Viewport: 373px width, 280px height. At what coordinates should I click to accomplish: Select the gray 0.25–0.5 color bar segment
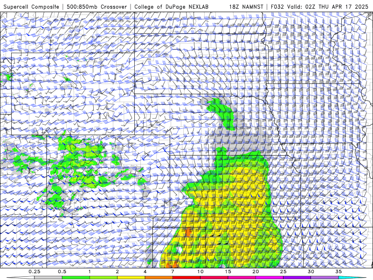pyautogui.click(x=48, y=278)
